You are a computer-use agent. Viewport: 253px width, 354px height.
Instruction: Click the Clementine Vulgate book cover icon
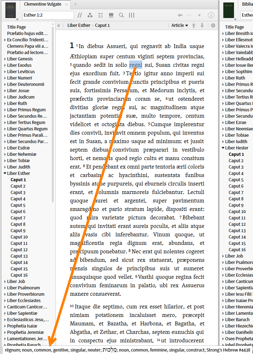[x=11, y=10]
